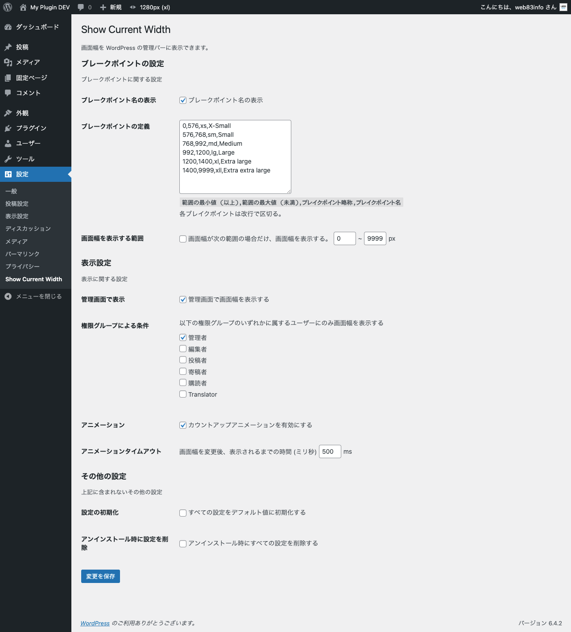571x632 pixels.
Task: Click the 固定ページ pages icon
Action: point(8,78)
